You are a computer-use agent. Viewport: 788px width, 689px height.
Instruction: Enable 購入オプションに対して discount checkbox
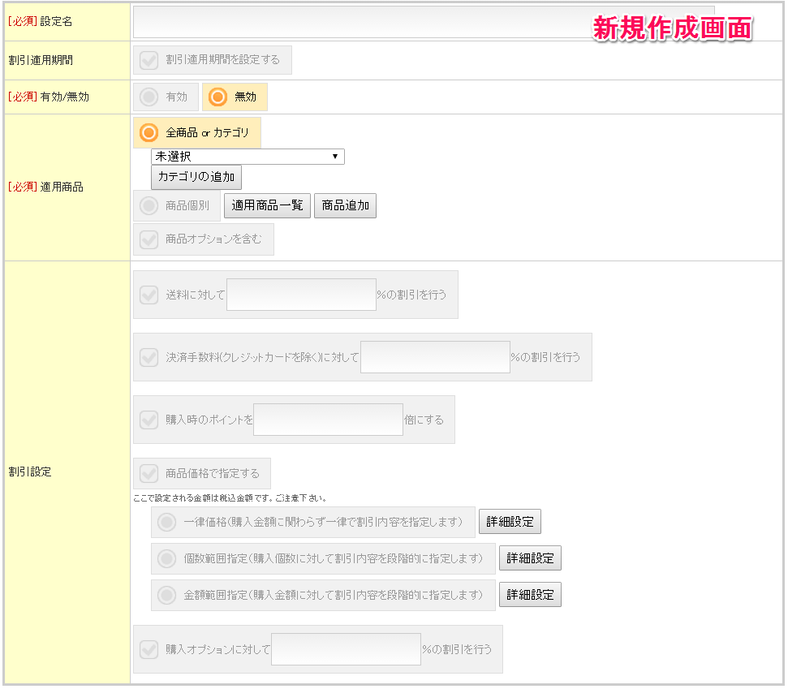coord(149,649)
